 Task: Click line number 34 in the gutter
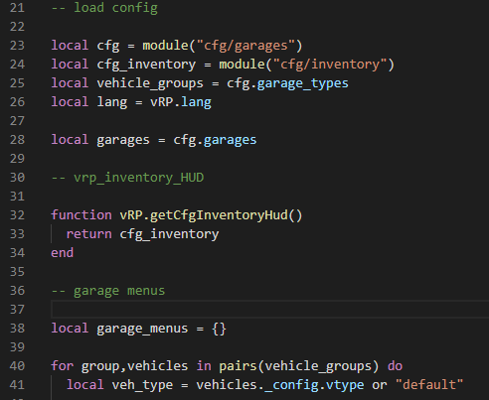[17, 253]
